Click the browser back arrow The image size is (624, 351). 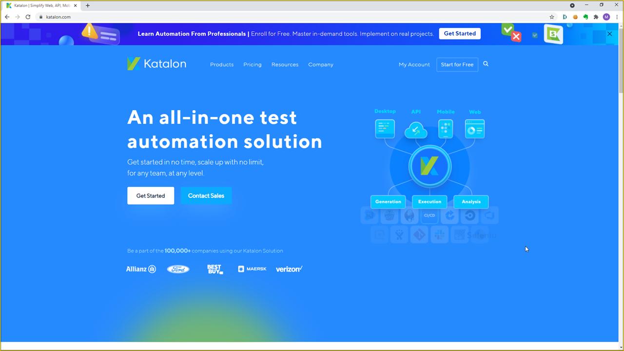[7, 17]
